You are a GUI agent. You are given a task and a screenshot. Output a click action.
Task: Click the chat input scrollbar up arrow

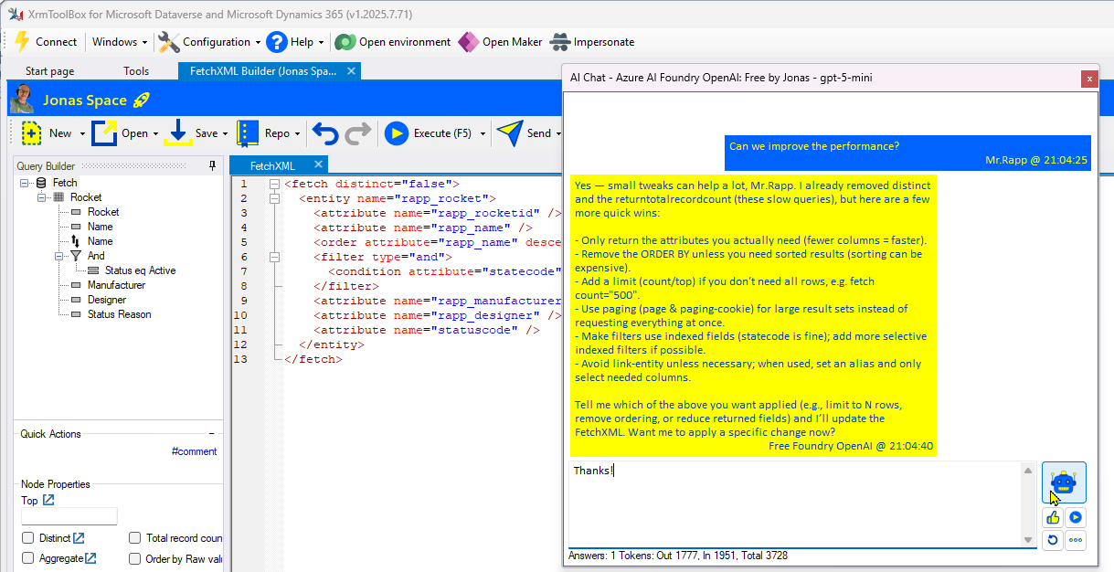point(1028,471)
